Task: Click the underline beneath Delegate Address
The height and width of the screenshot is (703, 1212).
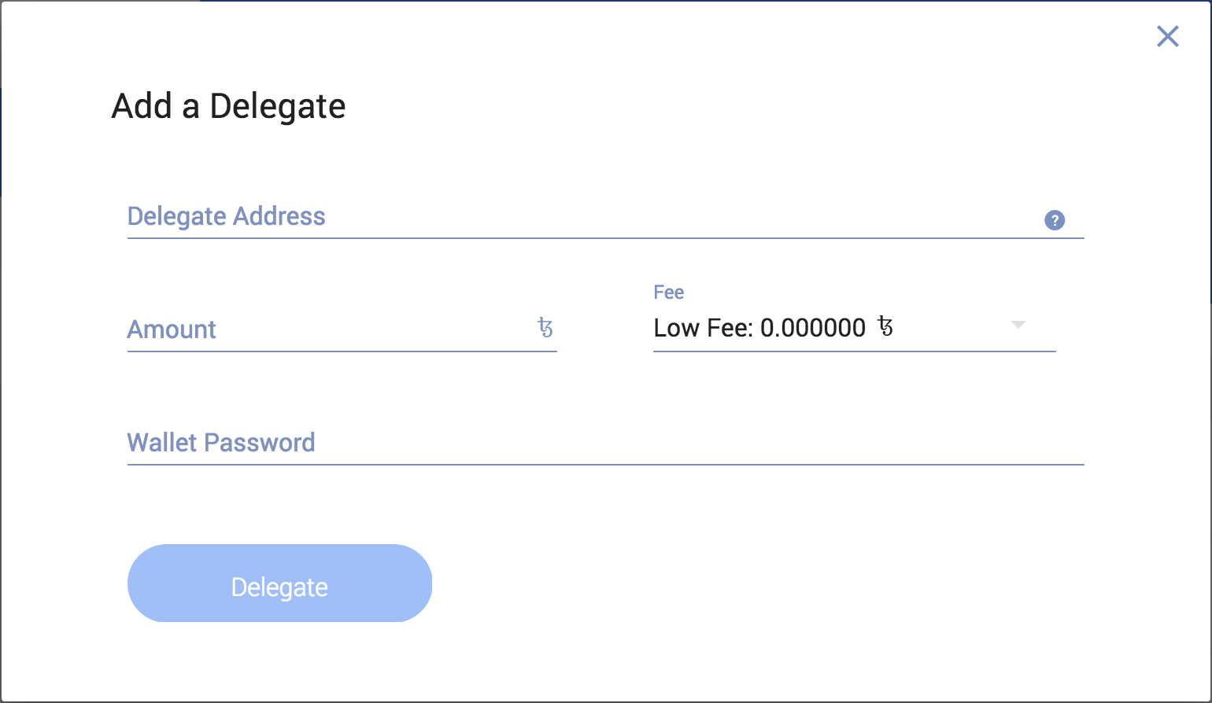Action: tap(605, 237)
